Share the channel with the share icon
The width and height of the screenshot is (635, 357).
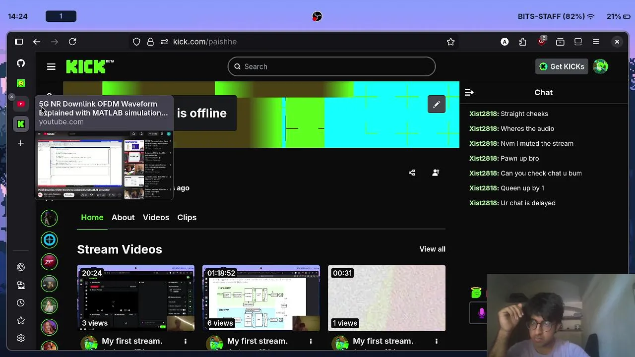click(412, 173)
